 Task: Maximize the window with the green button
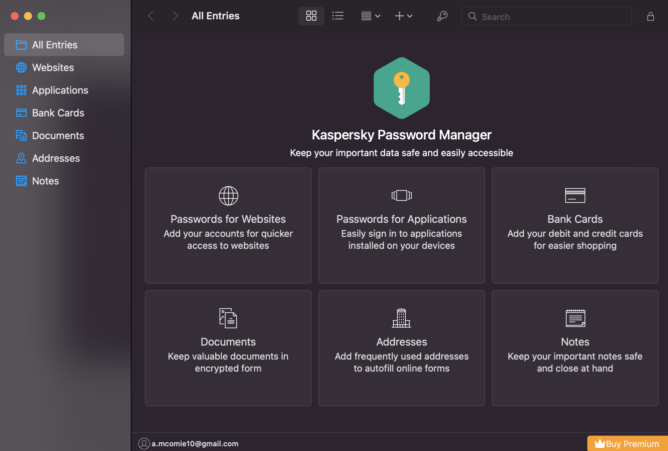click(x=41, y=16)
